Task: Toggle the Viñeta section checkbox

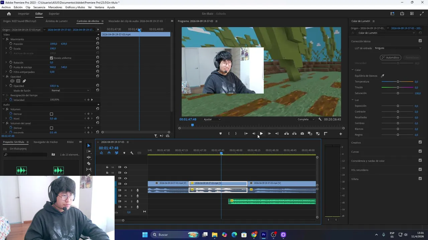Action: [x=420, y=179]
